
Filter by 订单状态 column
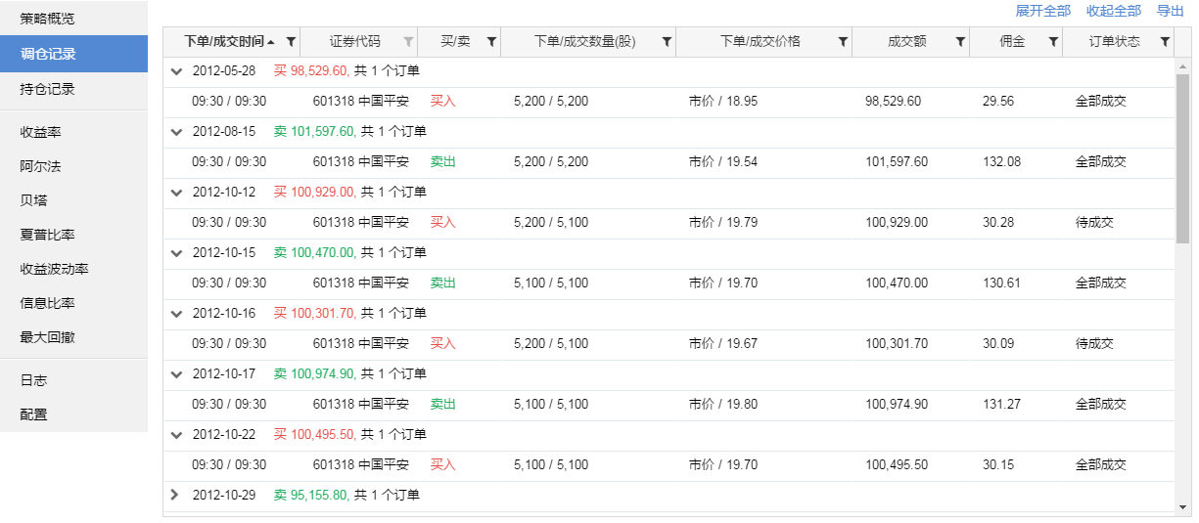click(1165, 42)
